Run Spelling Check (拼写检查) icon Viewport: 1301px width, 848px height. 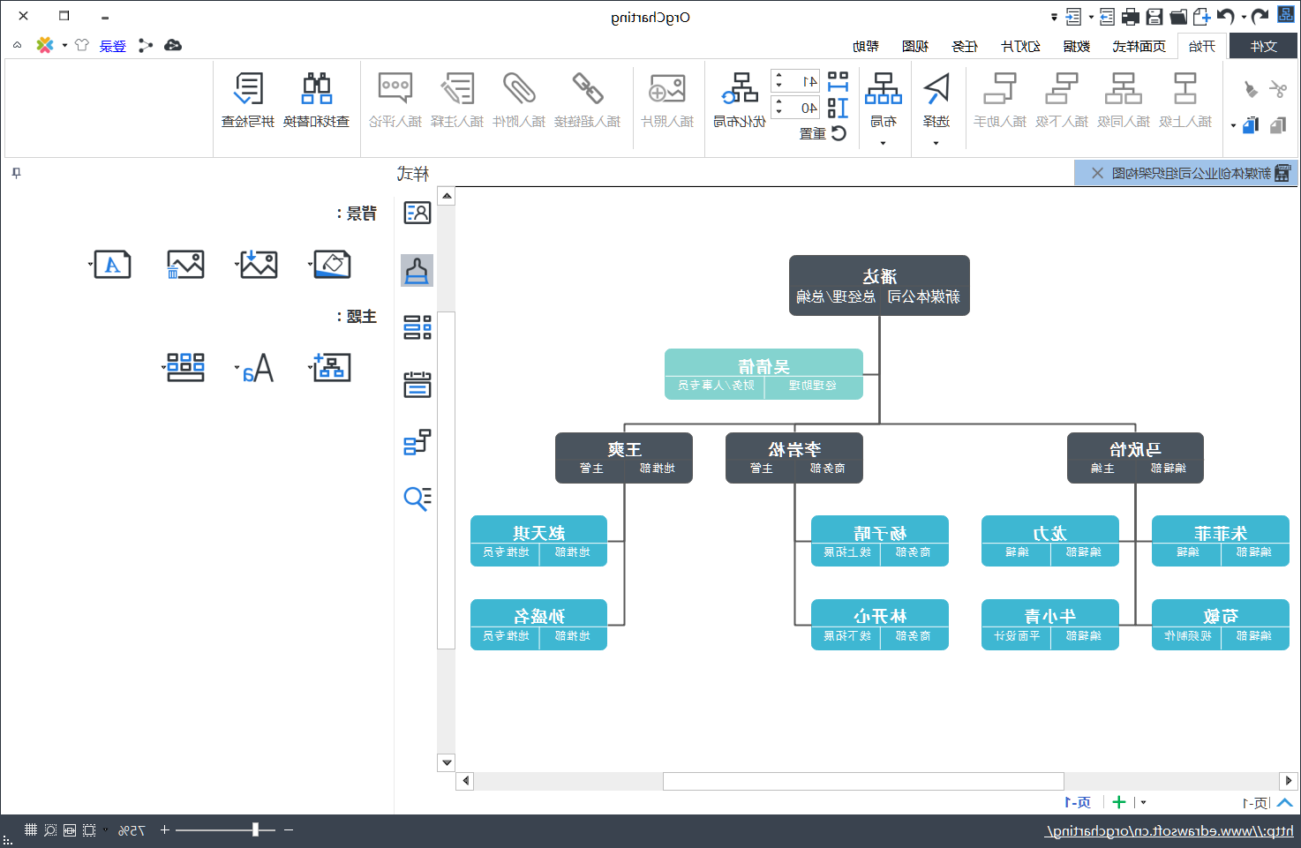(248, 89)
